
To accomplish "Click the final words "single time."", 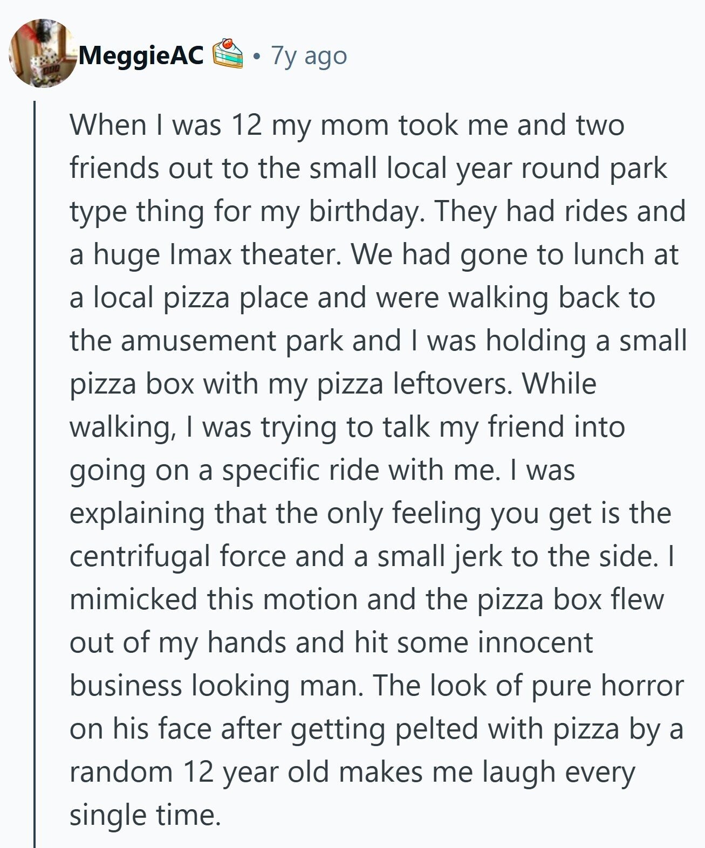I will (145, 815).
